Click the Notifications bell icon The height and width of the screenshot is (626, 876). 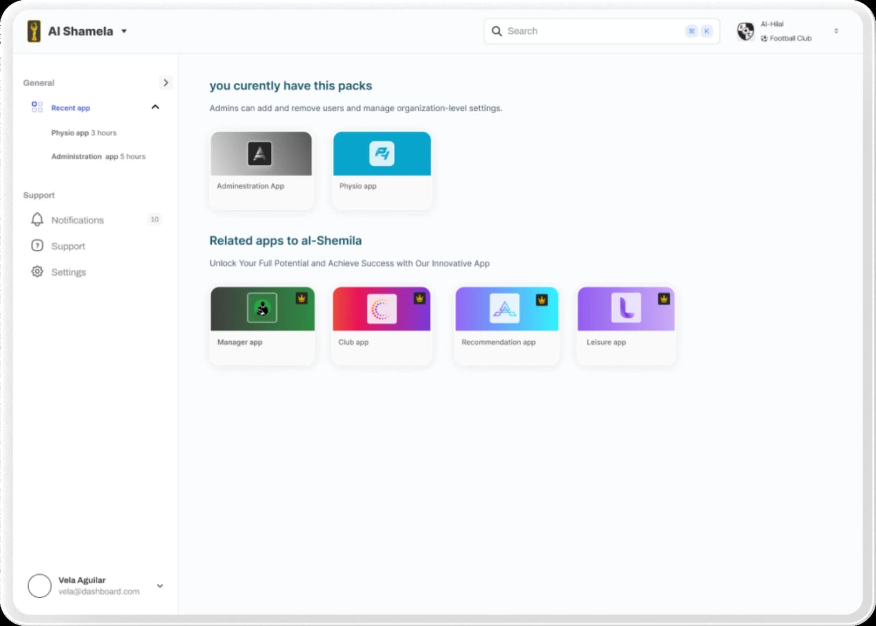37,220
